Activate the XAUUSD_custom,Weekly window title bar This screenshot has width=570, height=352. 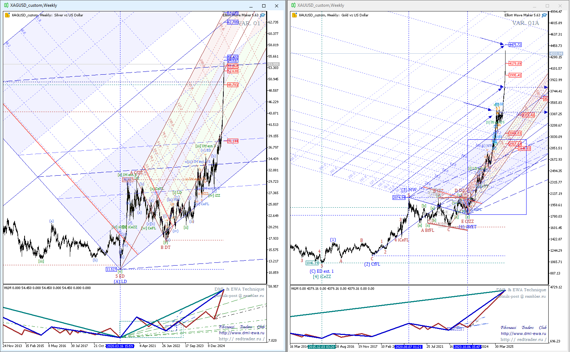point(392,5)
